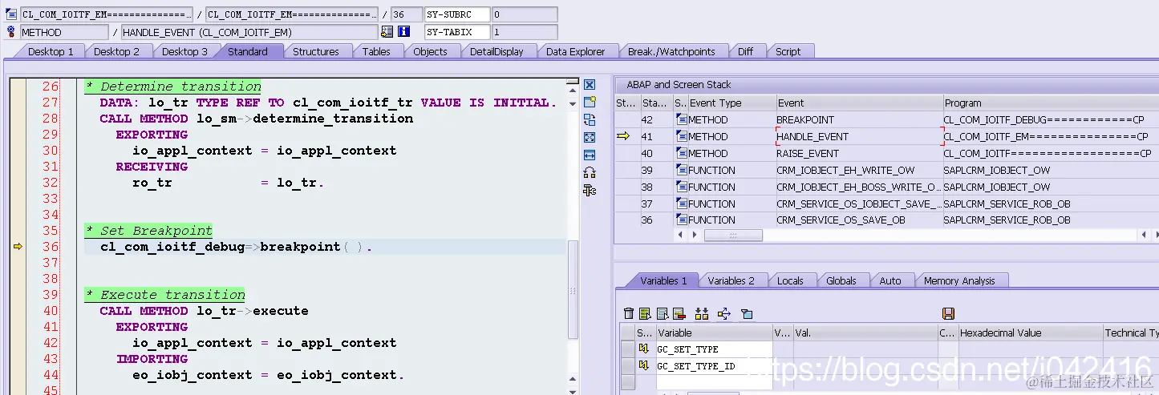Click the Hexadecimal Value column header

coord(1030,333)
